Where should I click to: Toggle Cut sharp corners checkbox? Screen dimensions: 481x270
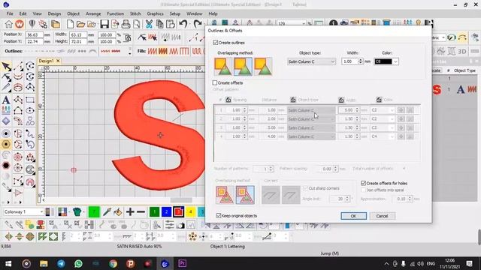306,188
